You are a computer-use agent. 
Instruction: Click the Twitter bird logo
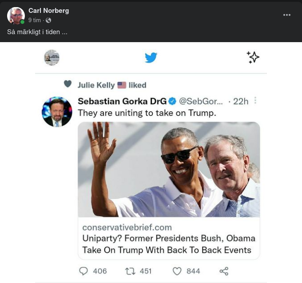(x=151, y=57)
